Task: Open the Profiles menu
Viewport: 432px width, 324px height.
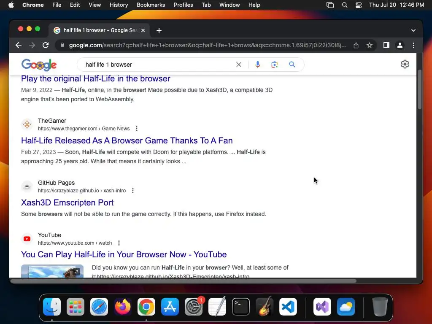Action: point(183,5)
